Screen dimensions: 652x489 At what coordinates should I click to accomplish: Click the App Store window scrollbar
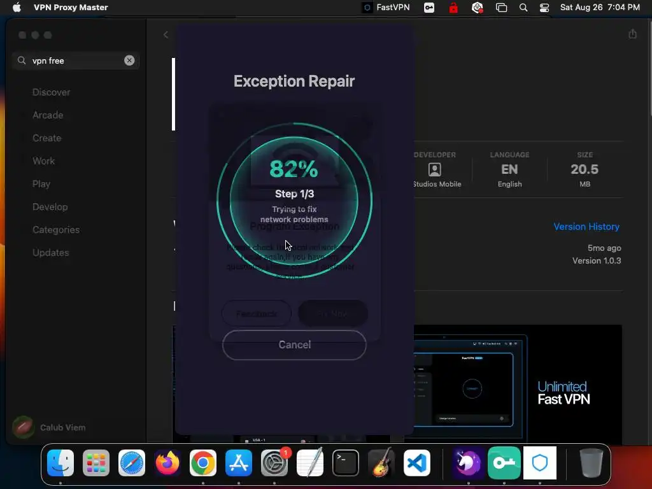point(650,69)
